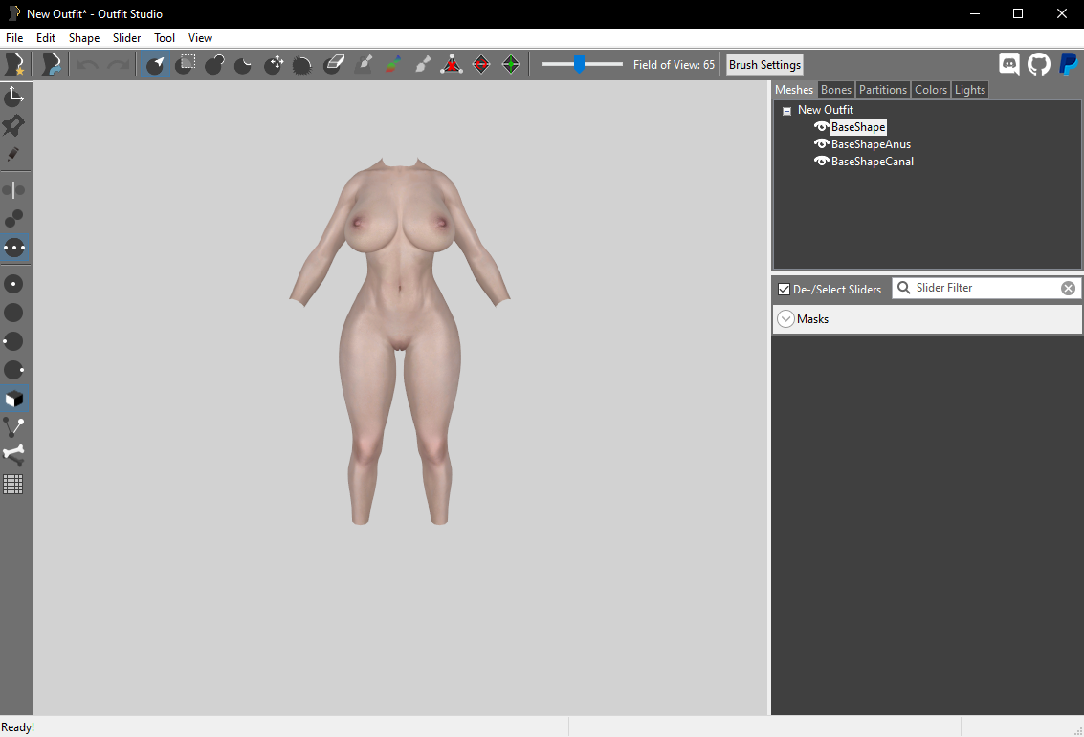Select the Smooth brush tool

302,65
